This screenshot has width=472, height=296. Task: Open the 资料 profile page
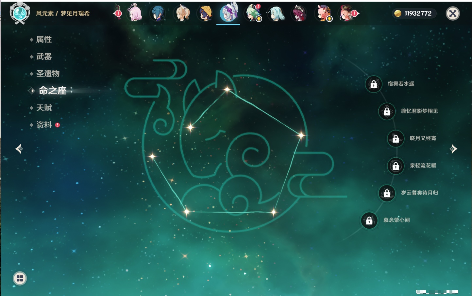(44, 125)
